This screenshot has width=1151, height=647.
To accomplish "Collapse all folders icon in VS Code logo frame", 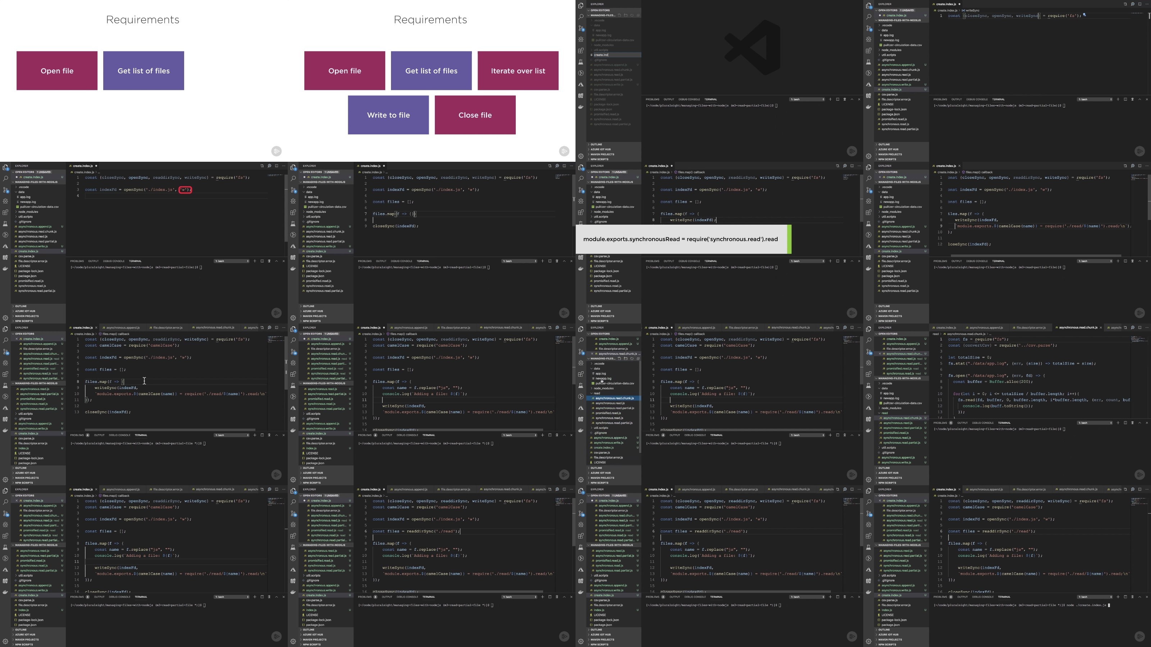I will pos(638,15).
